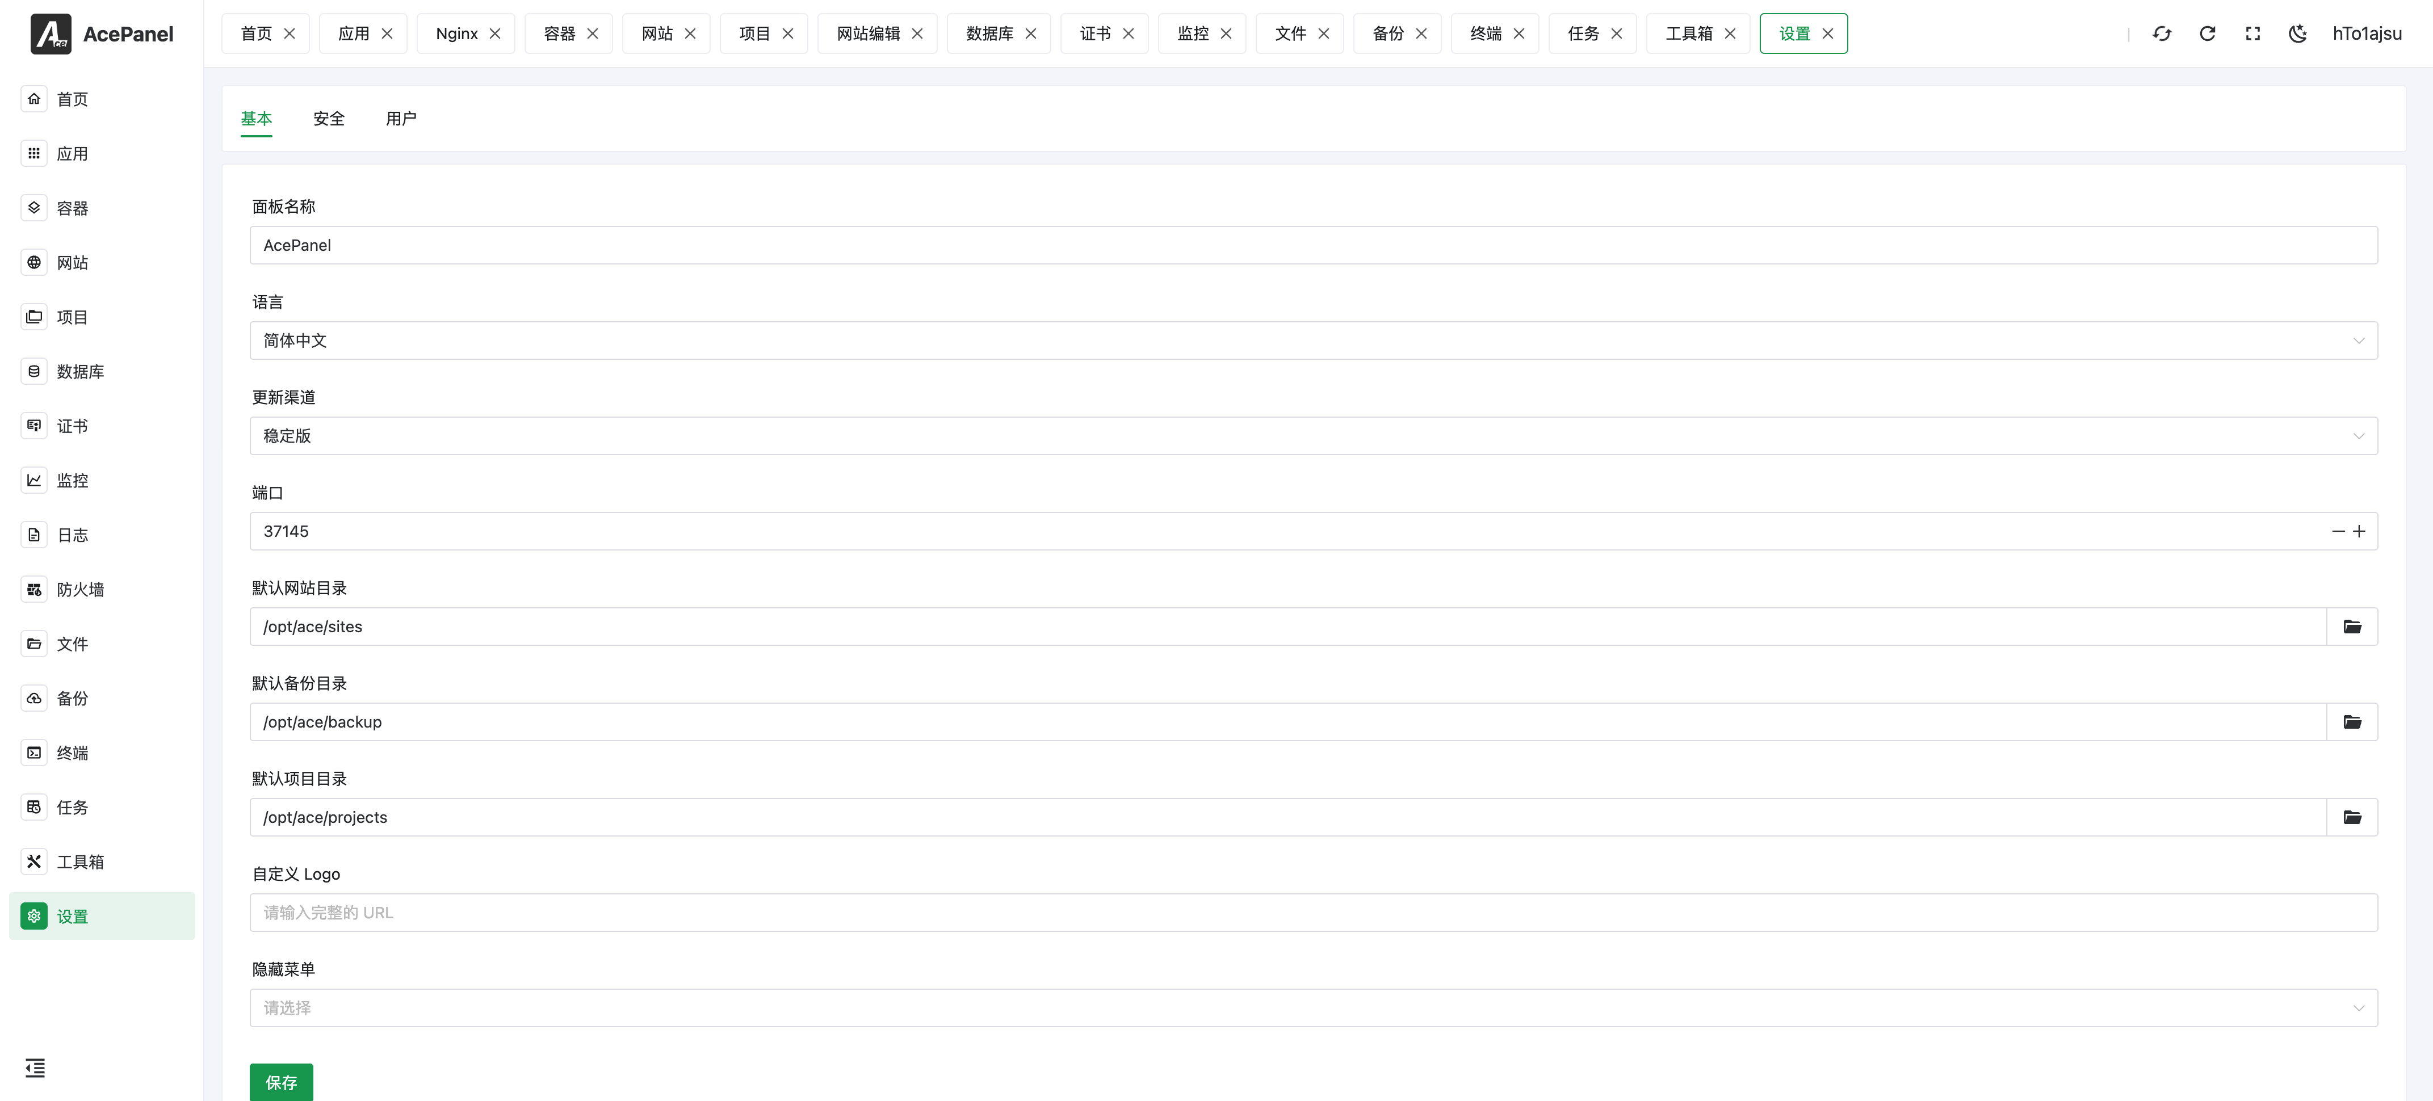Click the custom Logo URL field
The image size is (2433, 1101).
pyautogui.click(x=1313, y=913)
